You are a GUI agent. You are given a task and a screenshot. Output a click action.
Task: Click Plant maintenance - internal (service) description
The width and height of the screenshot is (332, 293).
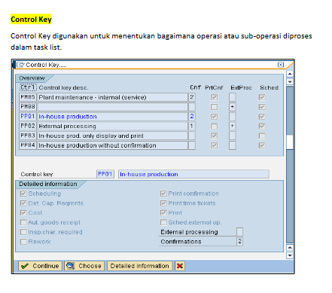(x=112, y=97)
